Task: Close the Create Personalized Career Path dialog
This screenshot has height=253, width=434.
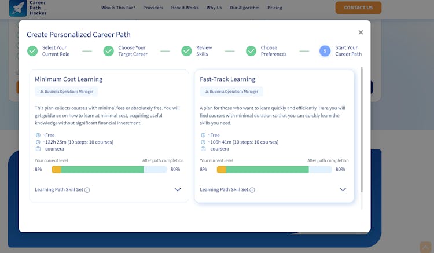Action: (361, 33)
